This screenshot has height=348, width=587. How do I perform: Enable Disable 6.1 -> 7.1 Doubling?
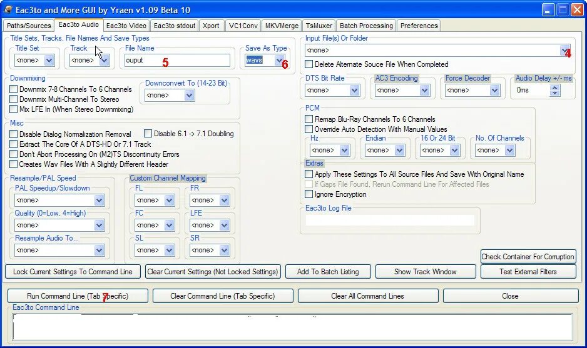point(148,134)
